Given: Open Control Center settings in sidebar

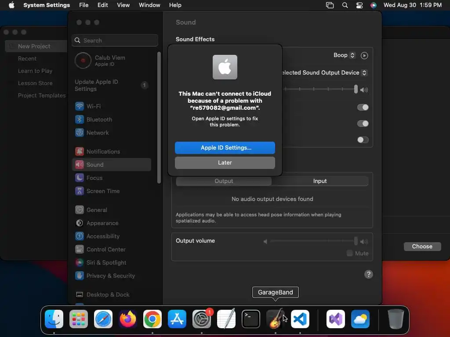Looking at the screenshot, I should coord(112,249).
